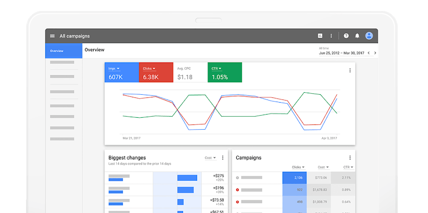Open the user account avatar
Viewport: 428px width, 213px height.
pos(369,36)
